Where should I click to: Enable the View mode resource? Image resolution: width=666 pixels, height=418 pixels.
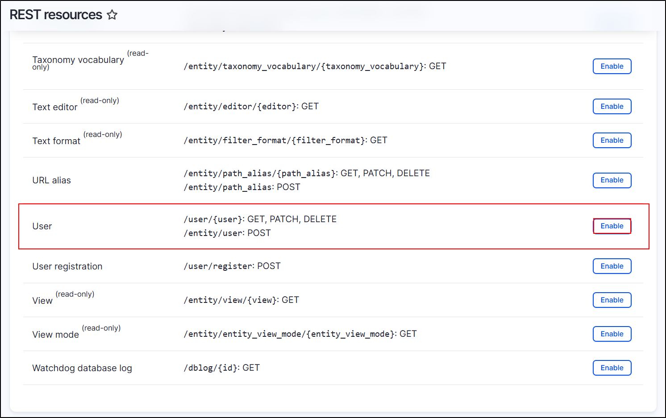click(612, 334)
